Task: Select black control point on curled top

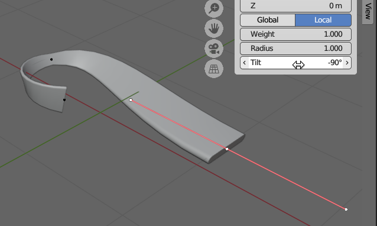Action: [x=51, y=59]
